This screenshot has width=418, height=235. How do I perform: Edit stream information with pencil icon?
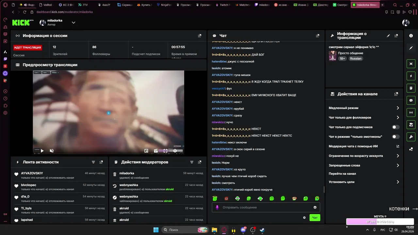coord(388,36)
